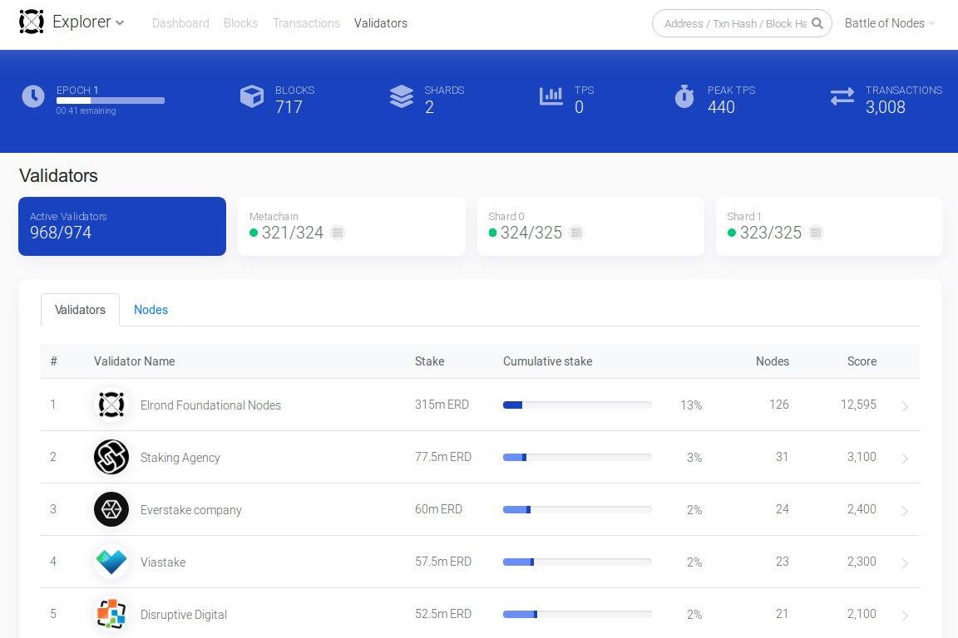This screenshot has height=638, width=958.
Task: Click the Disruptive Digital logo
Action: 111,614
